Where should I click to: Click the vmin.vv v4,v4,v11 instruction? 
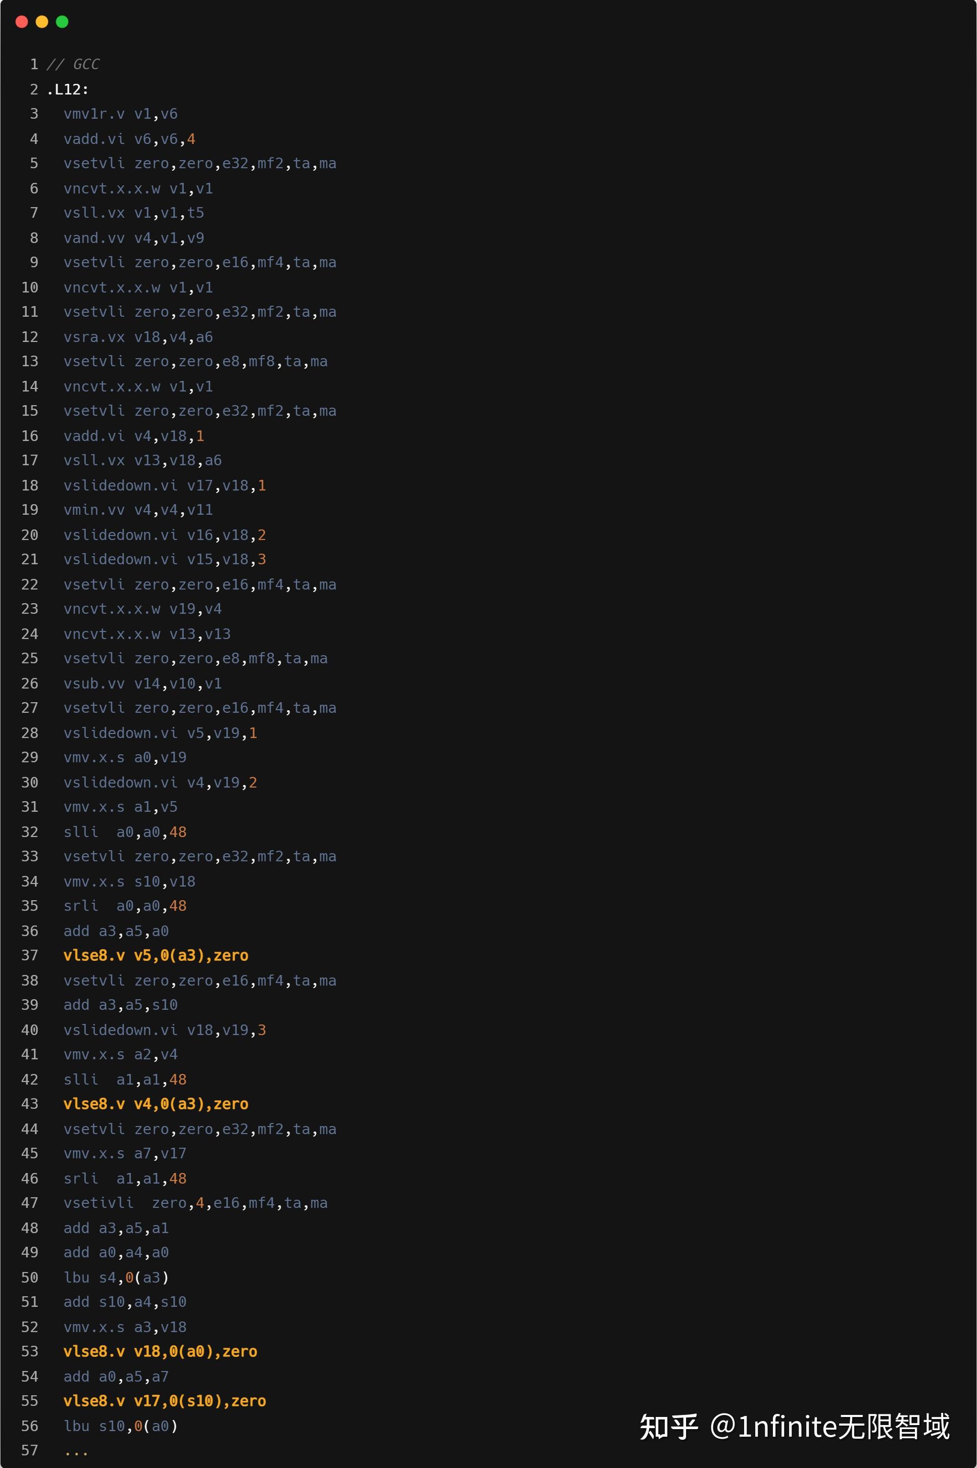138,510
